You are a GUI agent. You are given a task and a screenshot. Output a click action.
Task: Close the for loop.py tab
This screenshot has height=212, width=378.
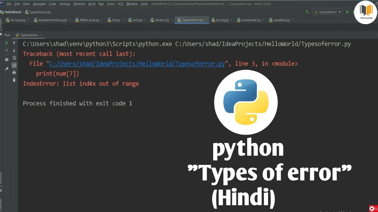click(28, 20)
